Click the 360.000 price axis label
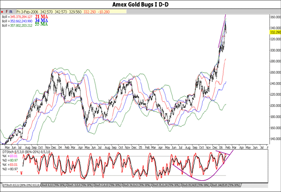281x192 pixels. (x=275, y=17)
